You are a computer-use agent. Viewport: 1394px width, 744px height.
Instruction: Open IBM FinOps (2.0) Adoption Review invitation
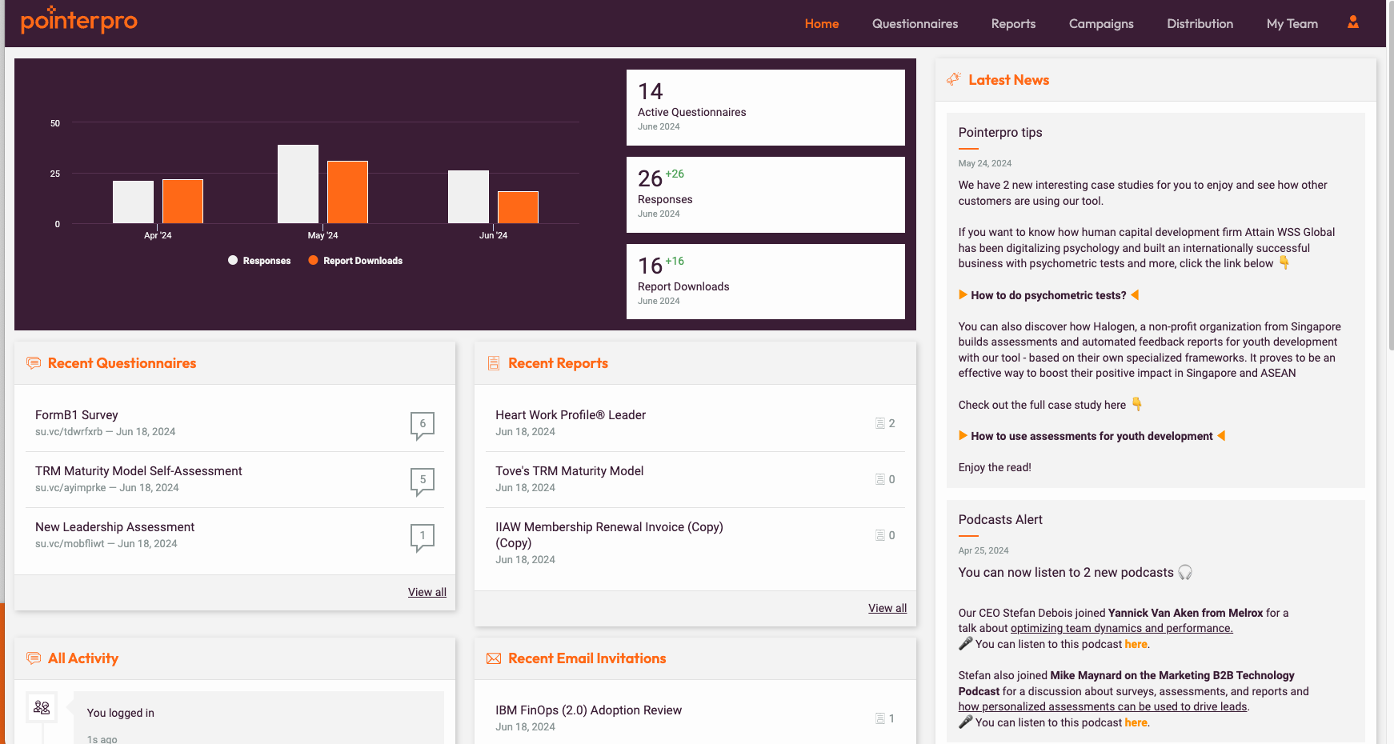point(588,710)
